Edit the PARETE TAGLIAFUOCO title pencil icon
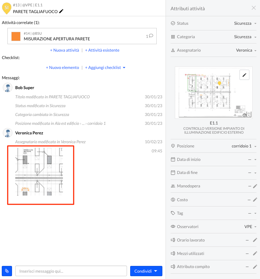Viewport: 260px width, 279px height. pos(61,11)
